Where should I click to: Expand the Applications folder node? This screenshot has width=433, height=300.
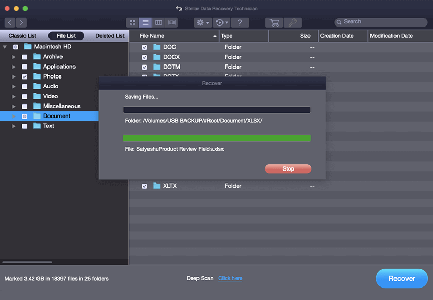click(14, 67)
